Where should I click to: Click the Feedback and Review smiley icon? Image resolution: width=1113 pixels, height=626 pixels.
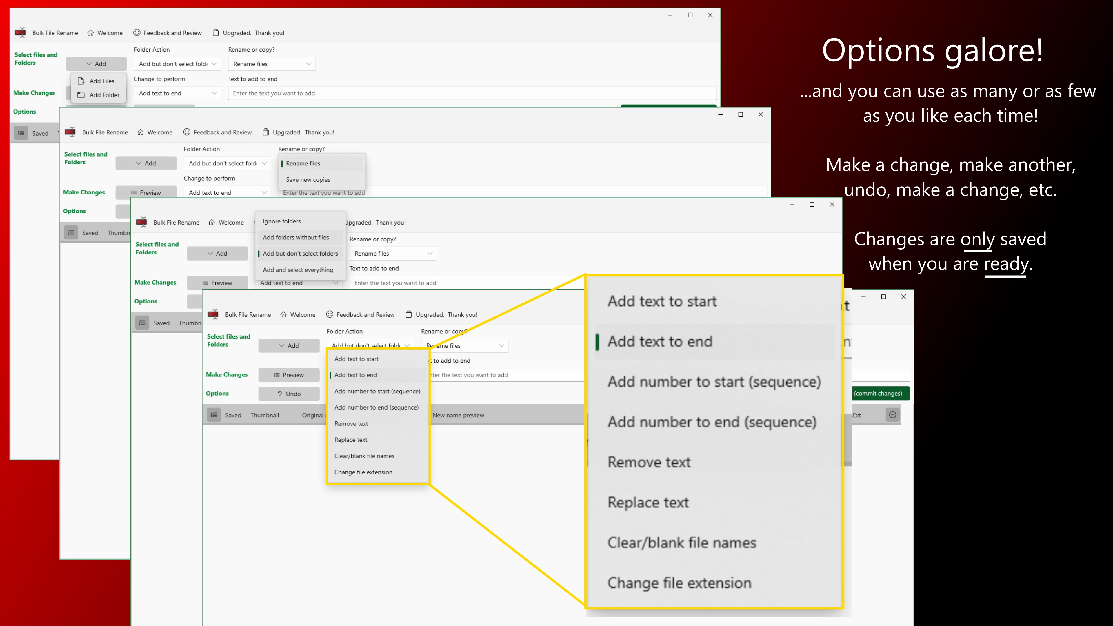click(330, 314)
